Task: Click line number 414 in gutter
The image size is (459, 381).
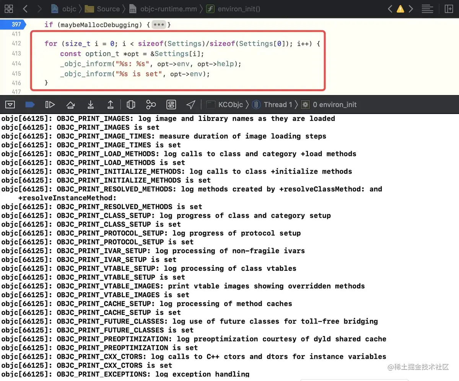Action: (16, 63)
